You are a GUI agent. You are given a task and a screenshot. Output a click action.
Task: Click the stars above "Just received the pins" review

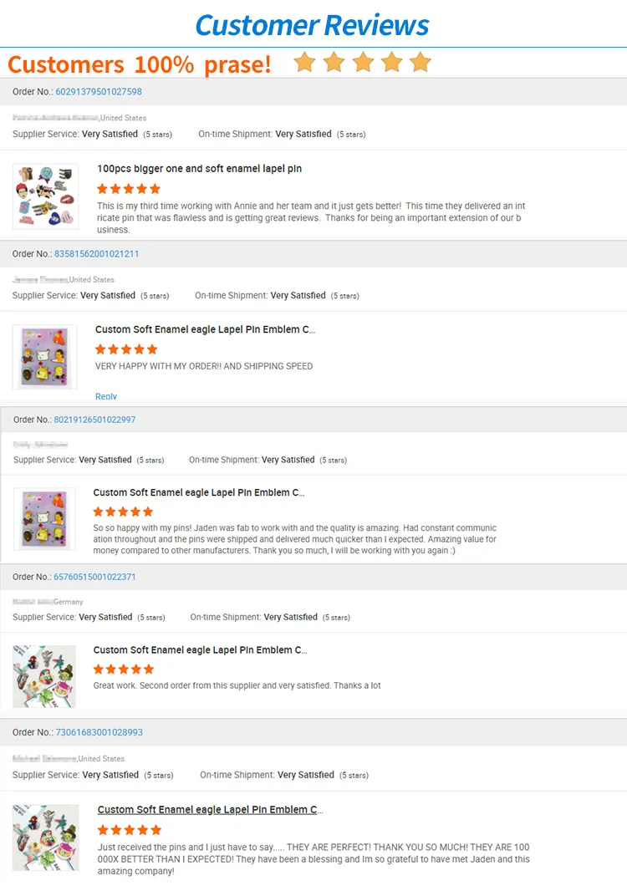(x=129, y=830)
